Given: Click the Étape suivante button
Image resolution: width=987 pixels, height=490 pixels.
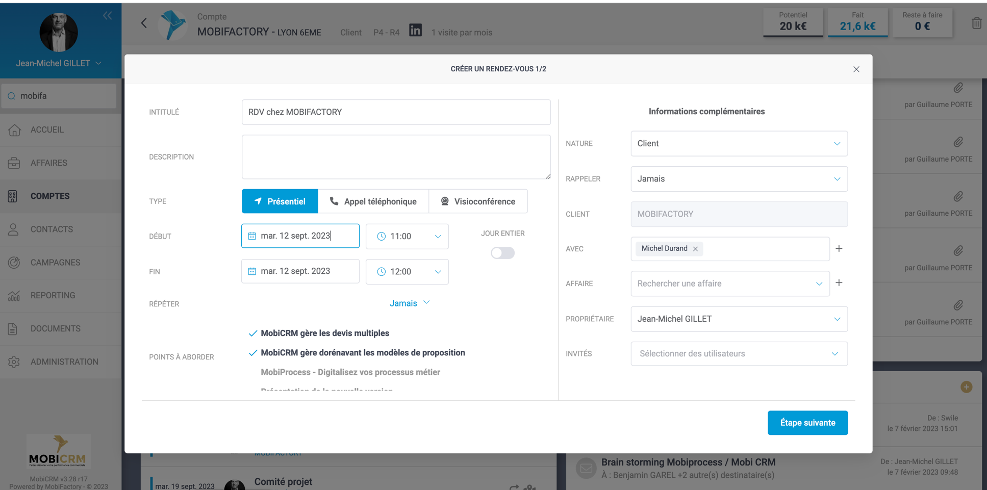Looking at the screenshot, I should click(807, 423).
